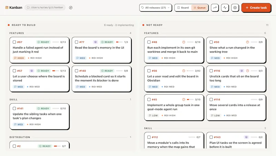Click task number #112
The width and height of the screenshot is (276, 156).
(x=155, y=137)
